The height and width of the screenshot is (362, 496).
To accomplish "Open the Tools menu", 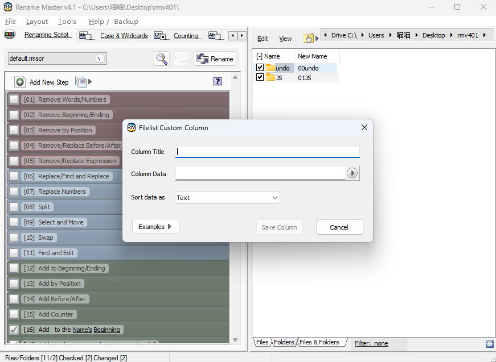I will [x=67, y=21].
